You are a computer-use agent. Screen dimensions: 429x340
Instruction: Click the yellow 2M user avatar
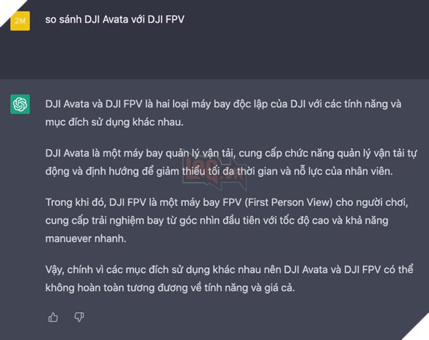click(20, 21)
